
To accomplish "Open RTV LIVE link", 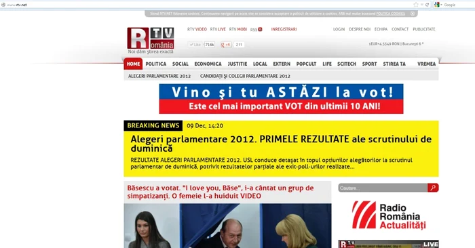I will [x=218, y=29].
